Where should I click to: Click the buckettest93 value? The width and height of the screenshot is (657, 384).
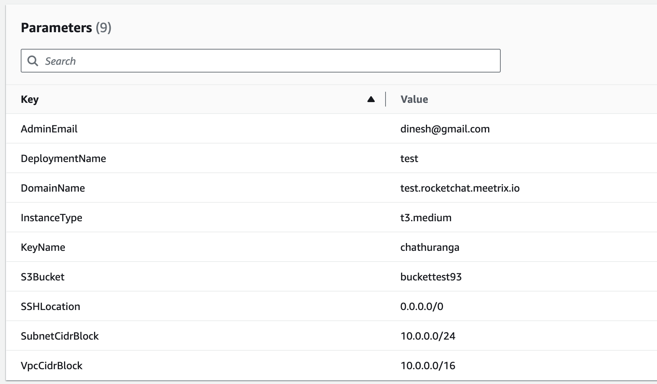click(x=431, y=277)
